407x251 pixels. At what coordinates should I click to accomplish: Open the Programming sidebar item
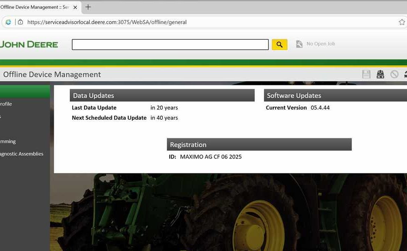pos(8,141)
